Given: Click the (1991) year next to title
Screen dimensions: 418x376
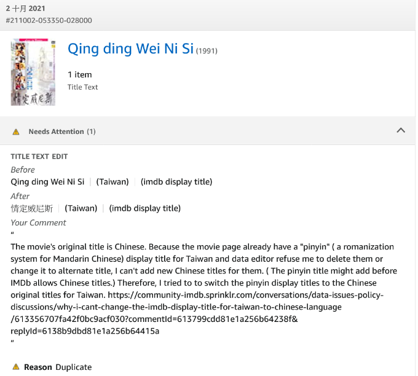Looking at the screenshot, I should (x=207, y=50).
